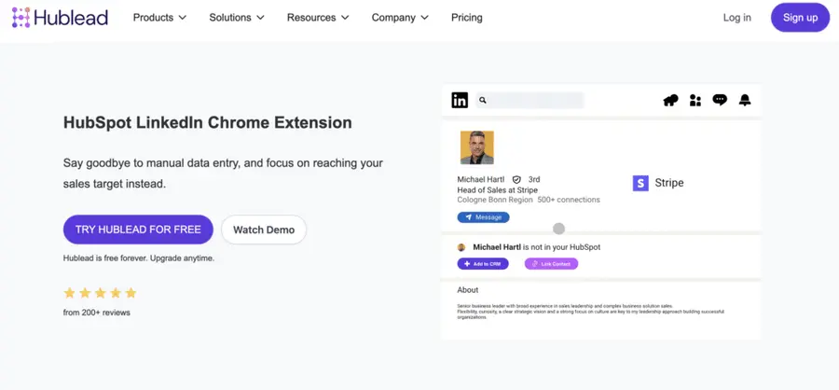Click the magnifier search icon

pos(483,100)
